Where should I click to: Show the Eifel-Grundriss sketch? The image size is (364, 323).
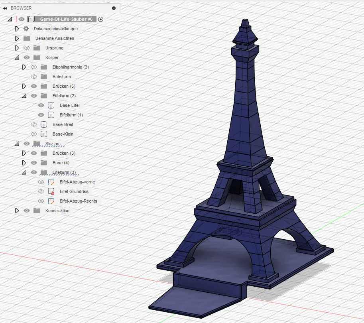pos(41,191)
